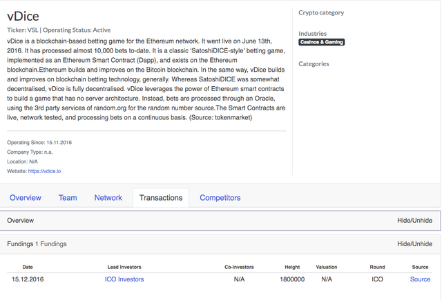Click the Company Type: n.a. text
Viewport: 442px width, 300px height.
pos(30,152)
